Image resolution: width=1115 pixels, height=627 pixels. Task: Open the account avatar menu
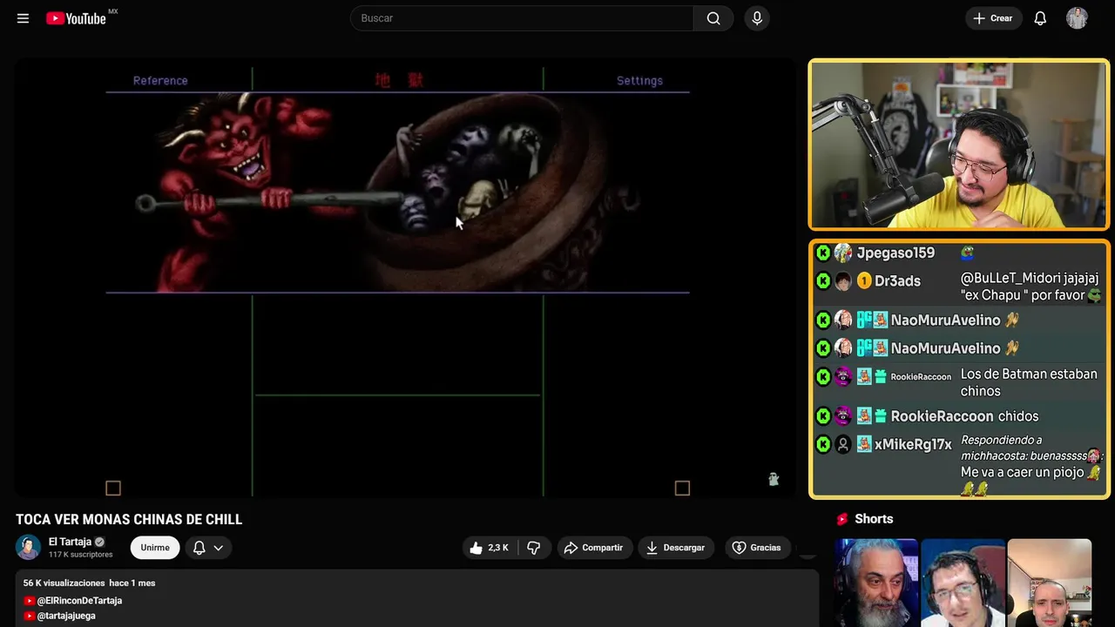tap(1077, 18)
